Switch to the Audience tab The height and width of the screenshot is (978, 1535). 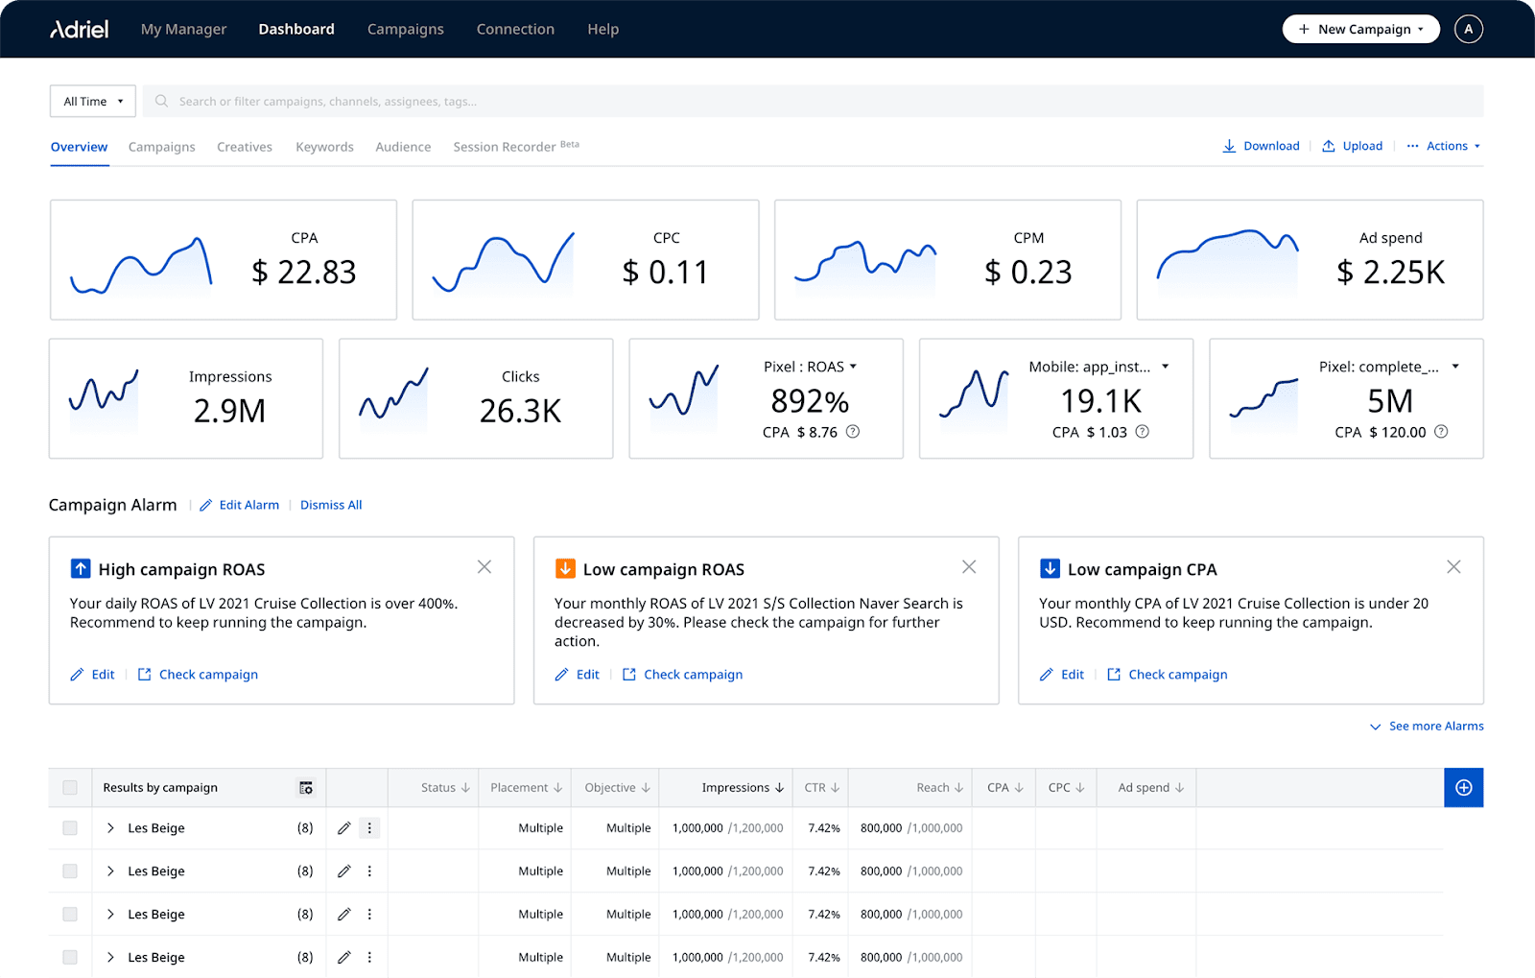point(402,147)
